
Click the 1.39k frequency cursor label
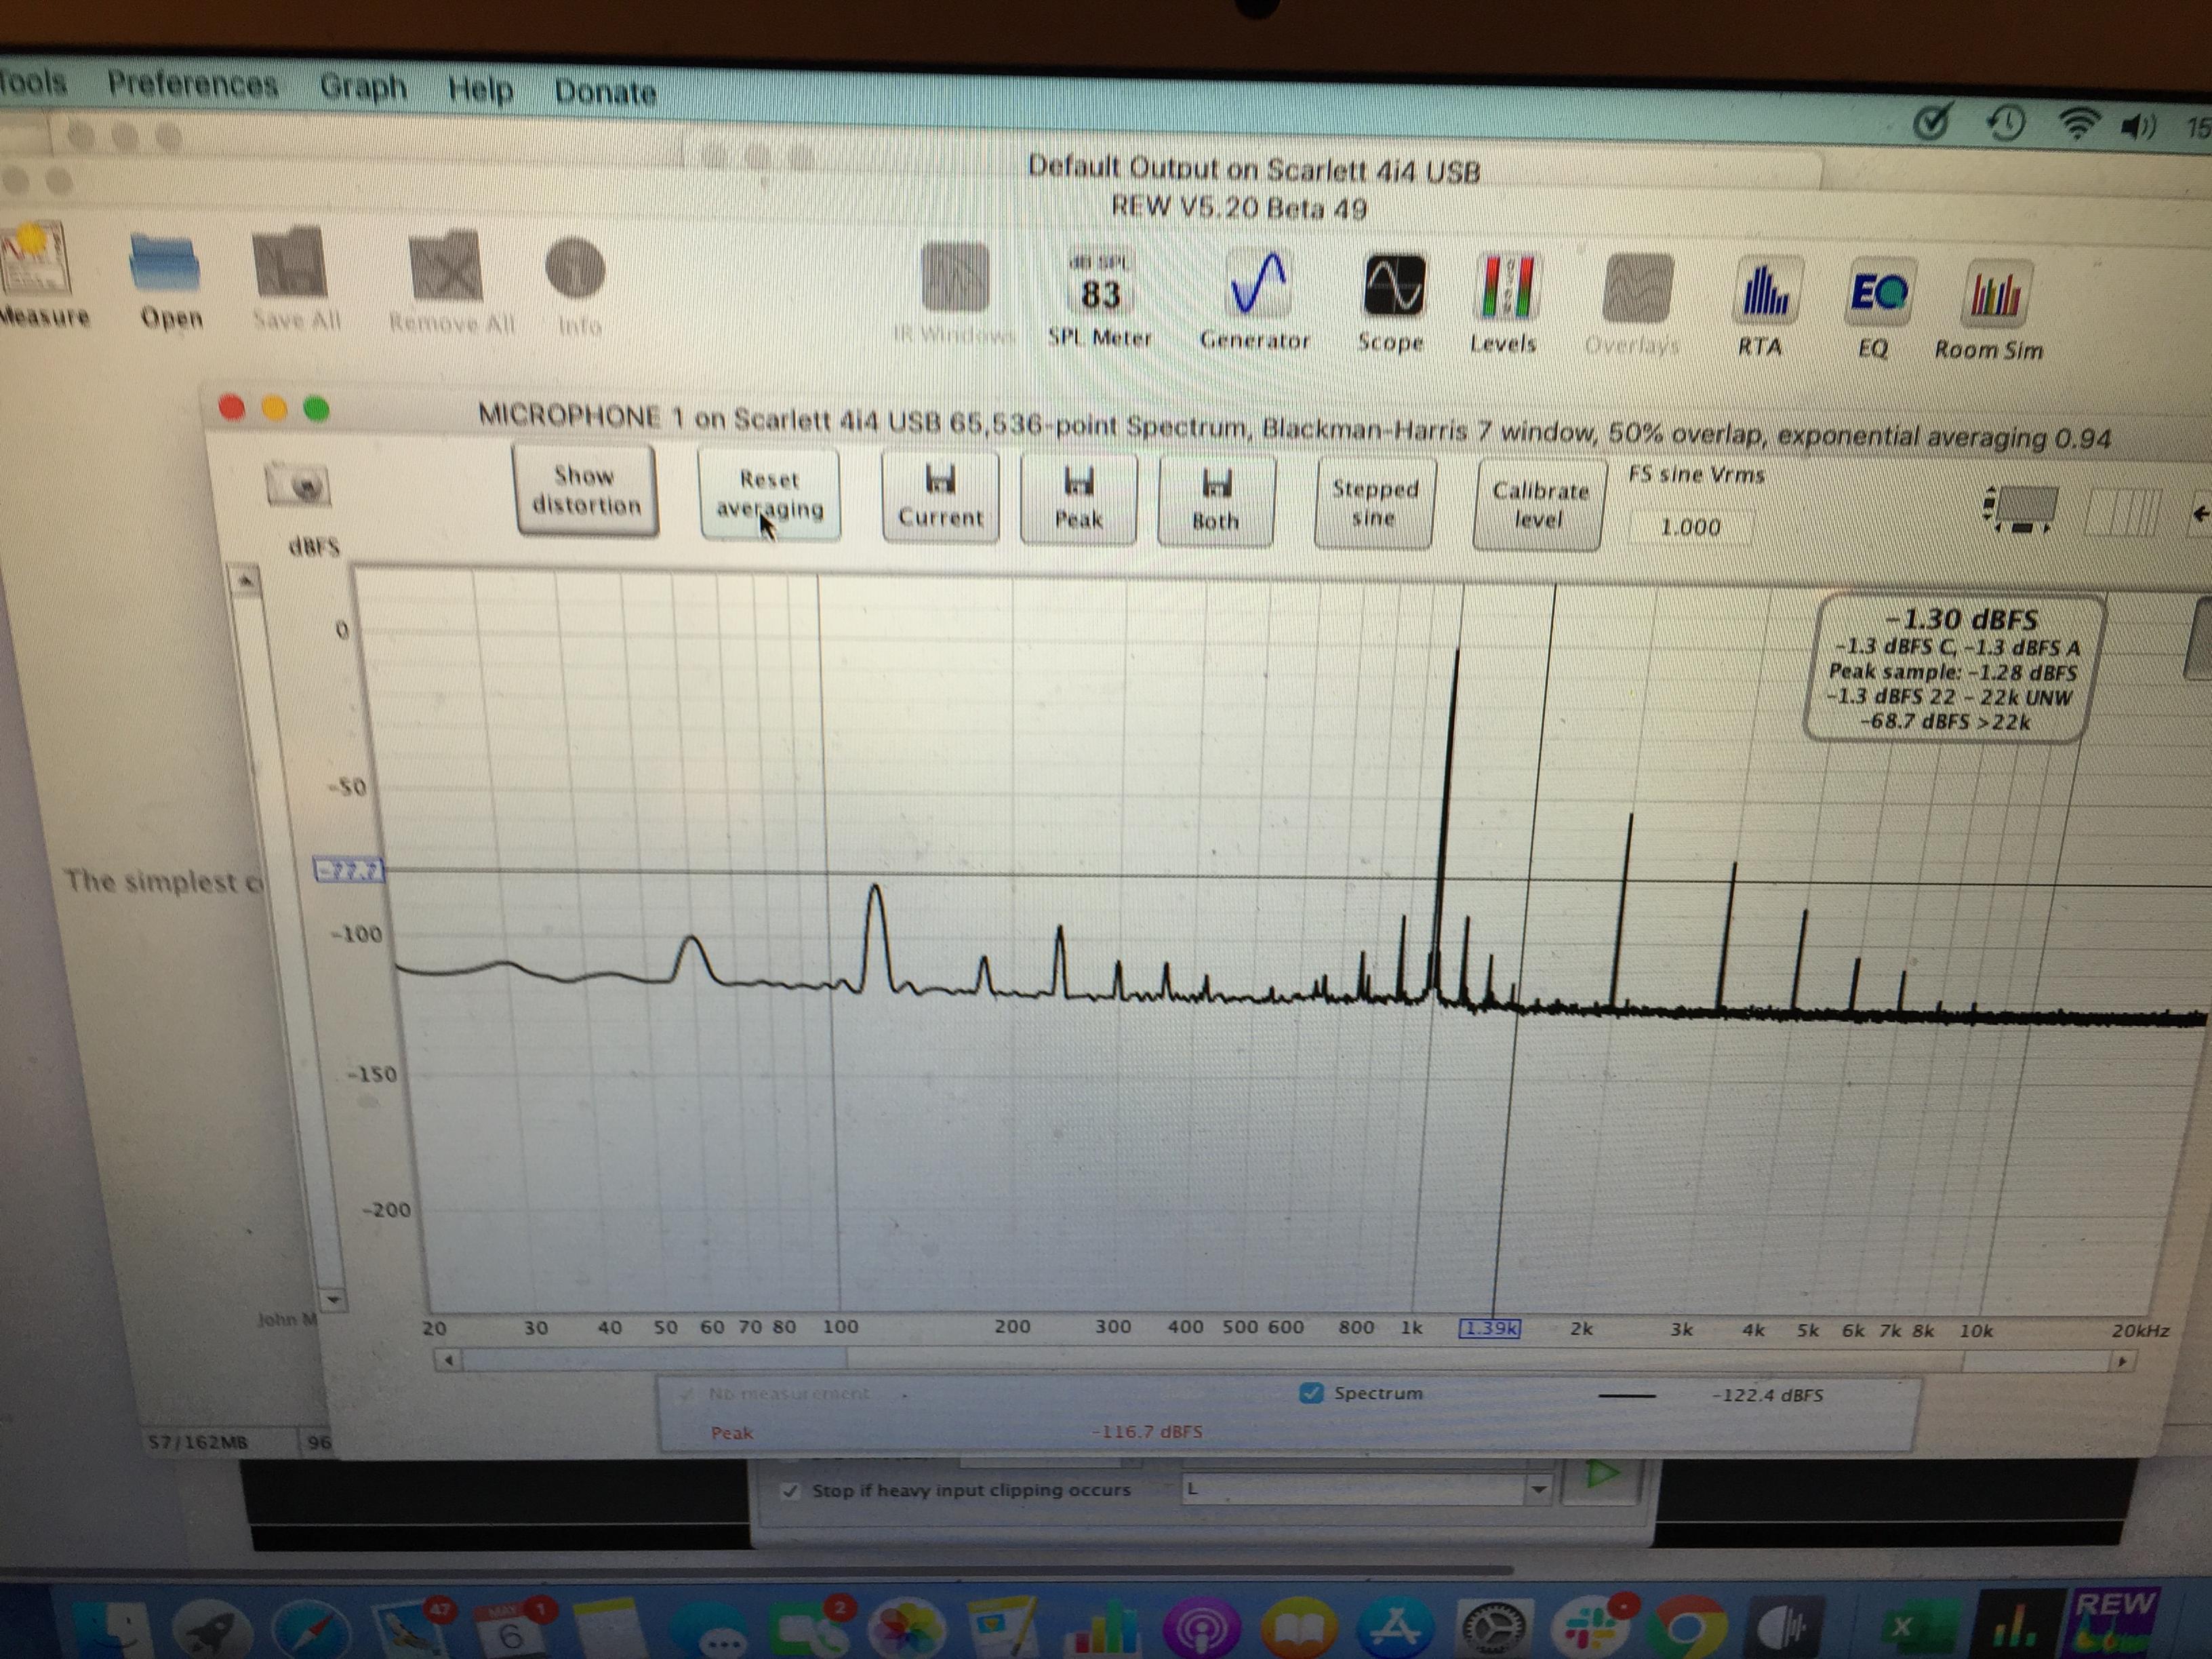(1490, 1329)
